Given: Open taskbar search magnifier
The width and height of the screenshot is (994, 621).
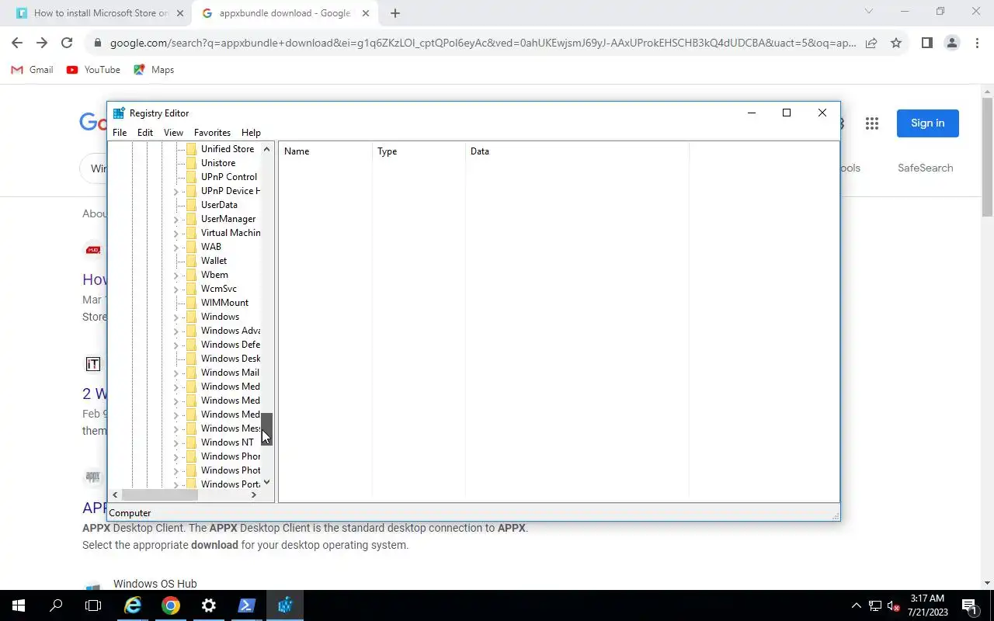Looking at the screenshot, I should 56,605.
